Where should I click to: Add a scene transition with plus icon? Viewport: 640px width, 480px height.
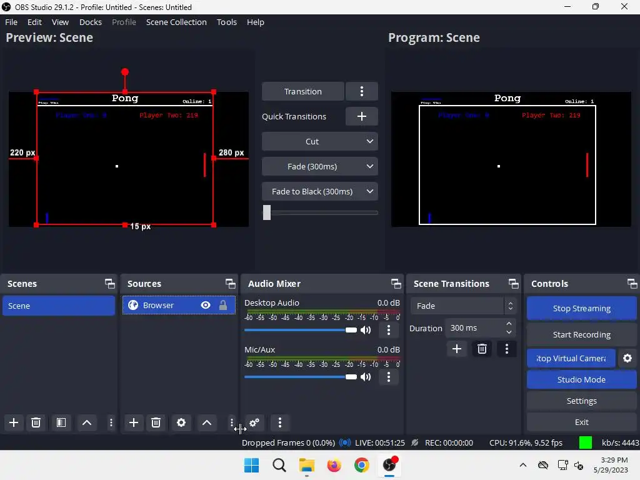tap(457, 349)
